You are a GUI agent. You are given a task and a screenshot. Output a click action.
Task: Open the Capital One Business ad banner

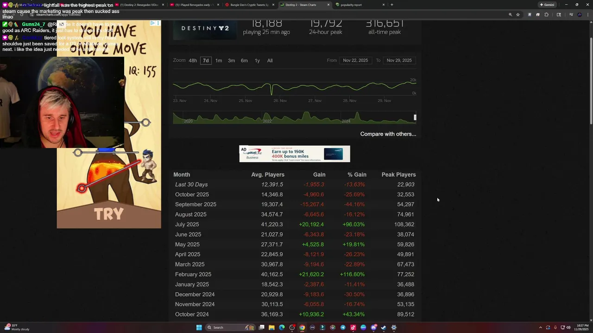pyautogui.click(x=295, y=154)
